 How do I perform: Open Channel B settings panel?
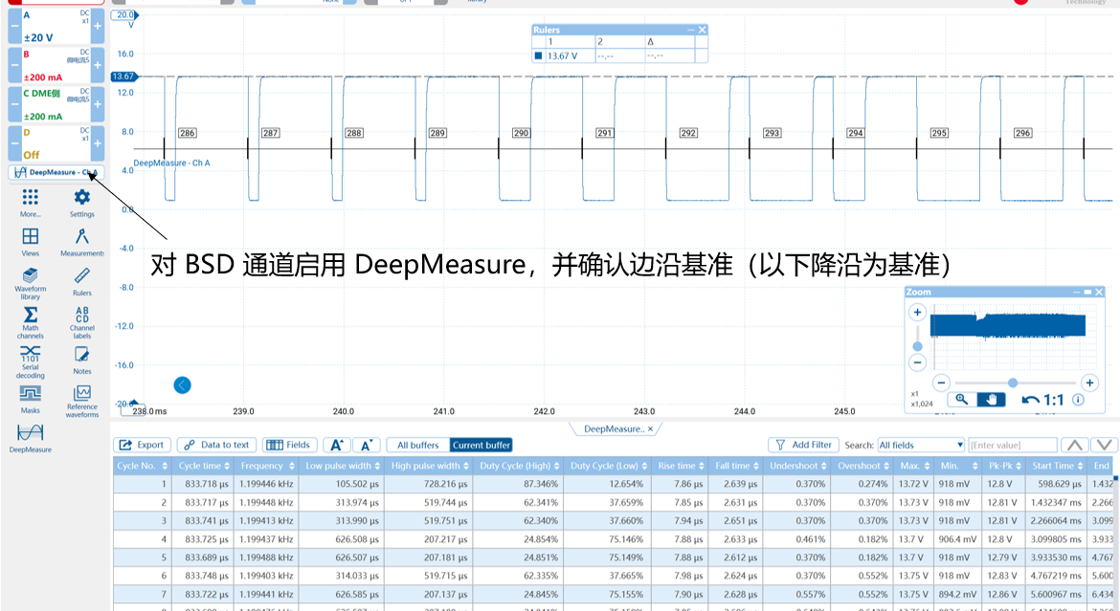click(x=56, y=65)
